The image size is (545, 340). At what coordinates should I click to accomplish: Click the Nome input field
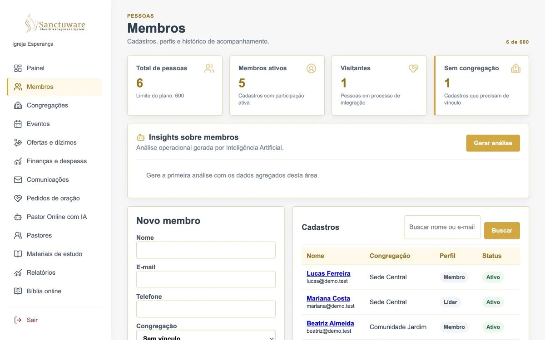pyautogui.click(x=206, y=250)
